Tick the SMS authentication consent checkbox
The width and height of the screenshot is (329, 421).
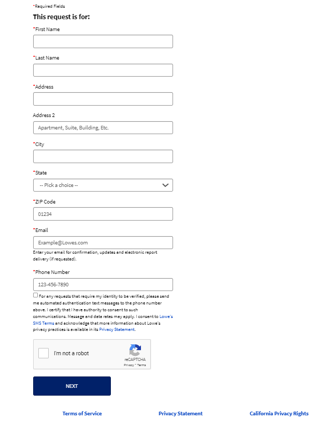point(35,295)
